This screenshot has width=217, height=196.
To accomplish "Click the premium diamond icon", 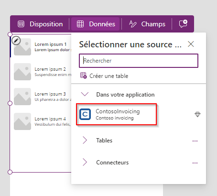I will click(x=197, y=114).
